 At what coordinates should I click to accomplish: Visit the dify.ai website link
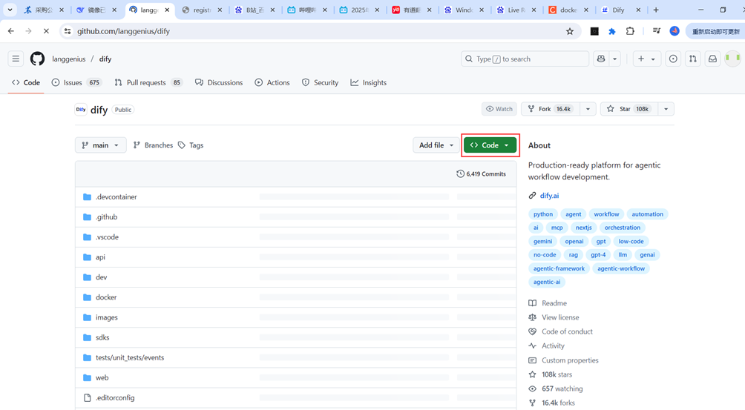tap(549, 196)
